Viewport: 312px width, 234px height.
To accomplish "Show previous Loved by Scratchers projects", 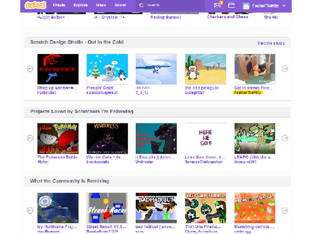I will [x=30, y=138].
